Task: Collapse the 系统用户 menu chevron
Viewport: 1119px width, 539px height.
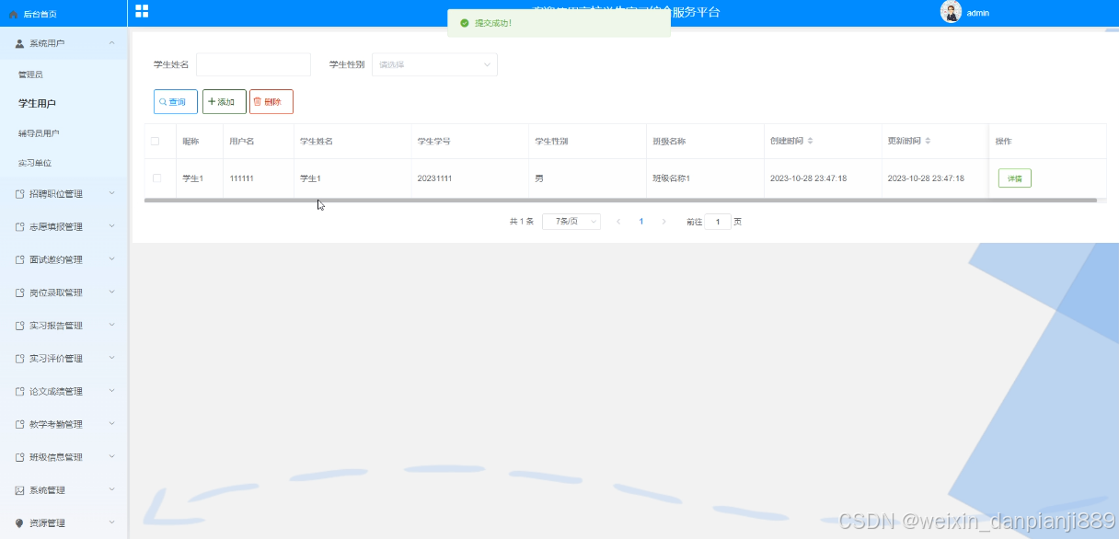Action: pyautogui.click(x=111, y=43)
